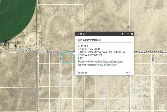Click parcel number E-1372-0175-0000 text
Viewport: 167px width, 112px height.
(x=88, y=49)
